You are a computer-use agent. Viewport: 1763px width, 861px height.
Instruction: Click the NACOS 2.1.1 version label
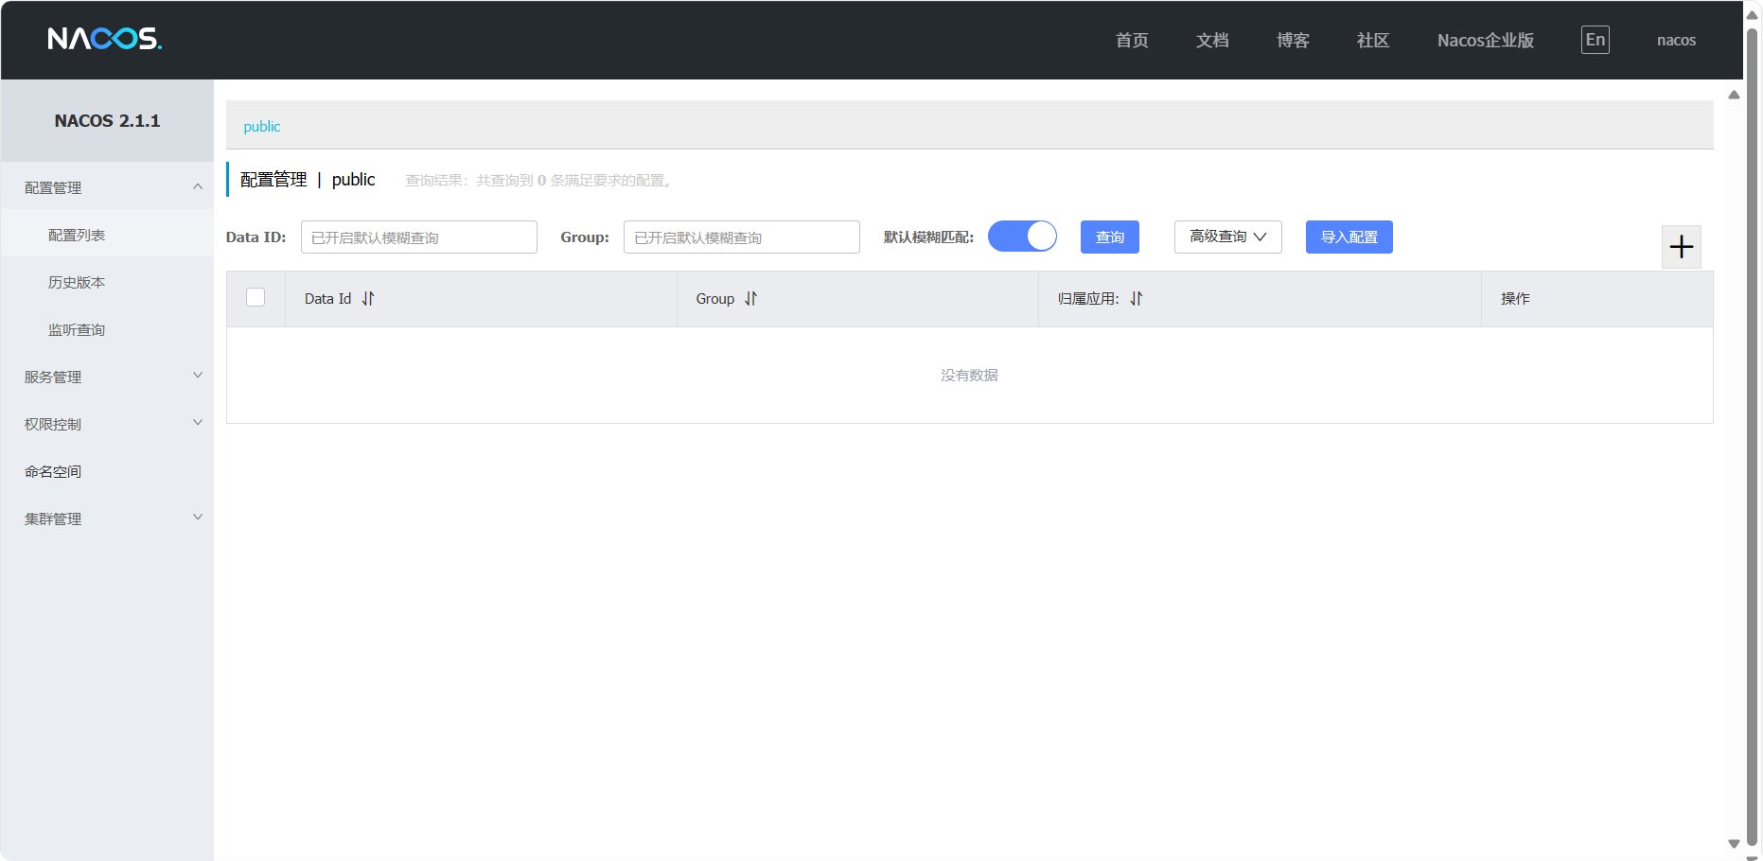click(x=107, y=120)
